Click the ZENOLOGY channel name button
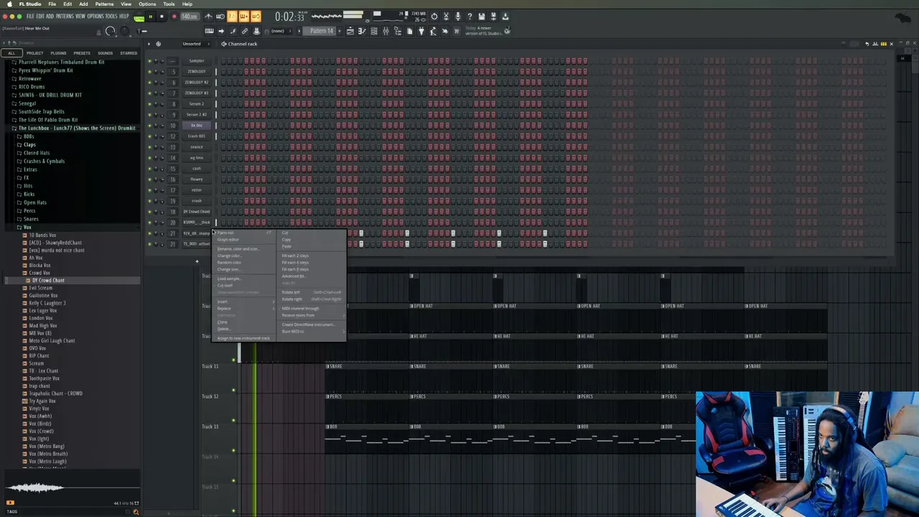 pyautogui.click(x=197, y=72)
